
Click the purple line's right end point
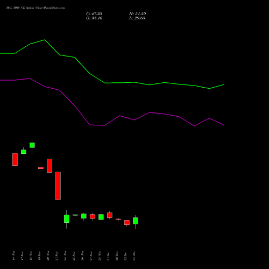coord(224,125)
